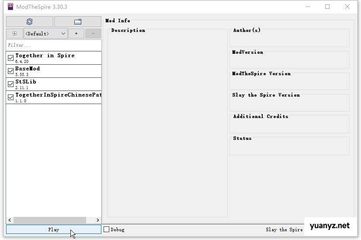This screenshot has width=361, height=240.
Task: Click the Slay the Spire status text
Action: [x=284, y=230]
